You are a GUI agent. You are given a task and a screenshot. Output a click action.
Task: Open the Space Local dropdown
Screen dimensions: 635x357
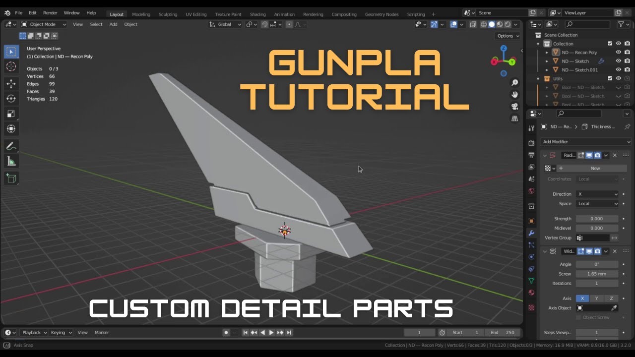pyautogui.click(x=597, y=204)
